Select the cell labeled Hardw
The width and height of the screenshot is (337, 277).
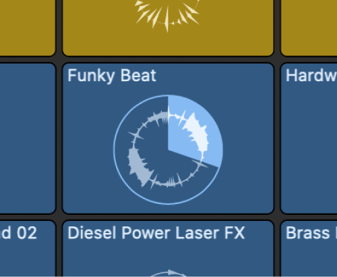pyautogui.click(x=309, y=138)
